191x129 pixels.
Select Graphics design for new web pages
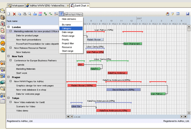pos(36,86)
